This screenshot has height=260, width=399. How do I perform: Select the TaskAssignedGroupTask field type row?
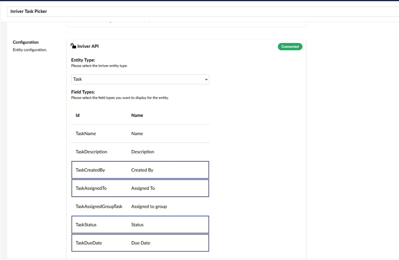coord(140,206)
